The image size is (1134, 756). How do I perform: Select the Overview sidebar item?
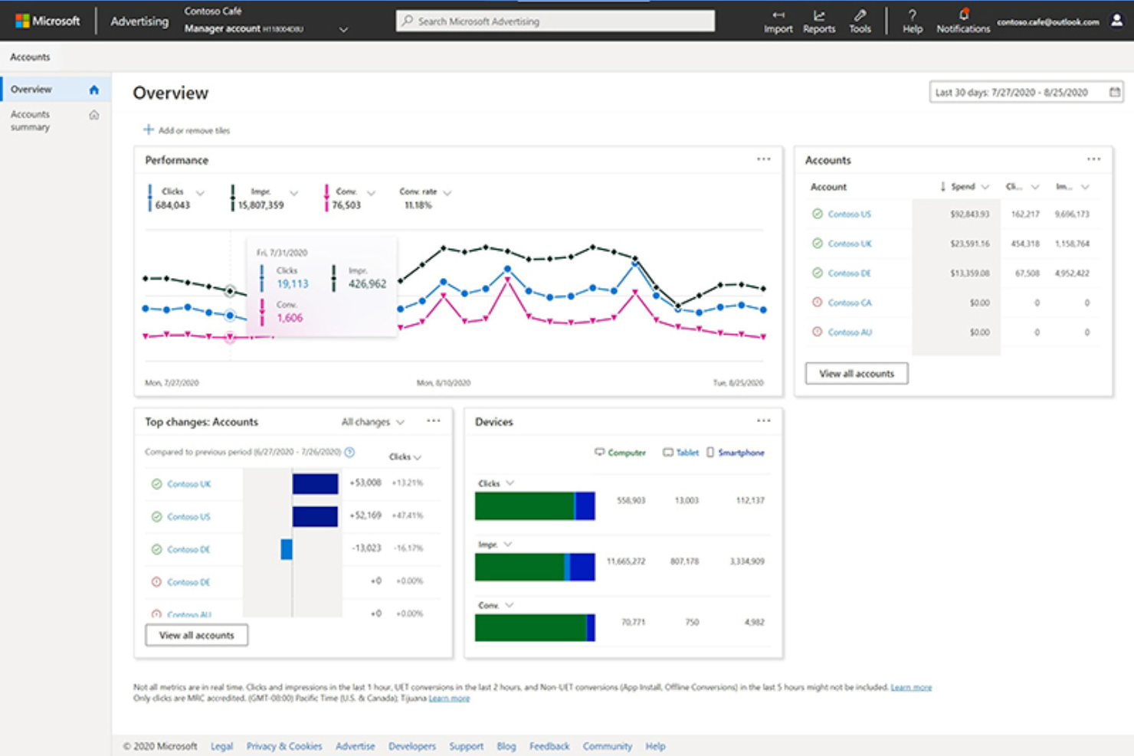click(x=31, y=89)
